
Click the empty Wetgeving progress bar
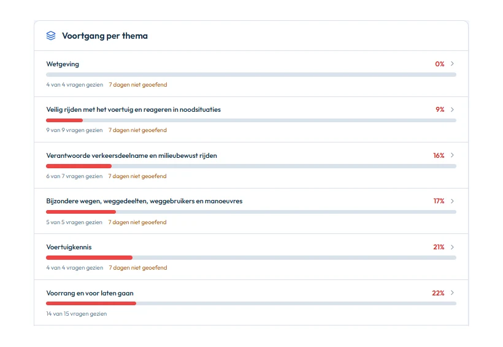pos(251,74)
